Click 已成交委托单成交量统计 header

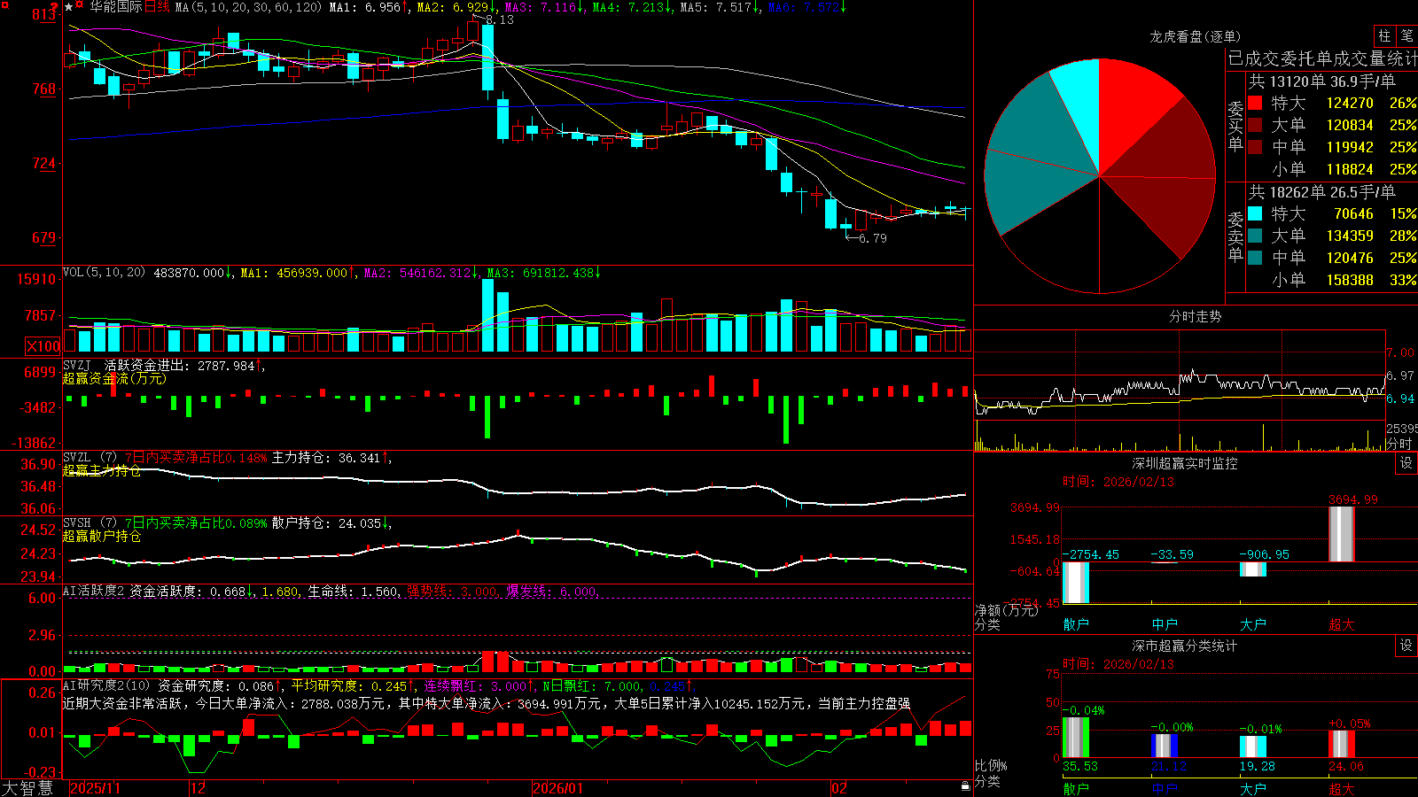[x=1323, y=58]
